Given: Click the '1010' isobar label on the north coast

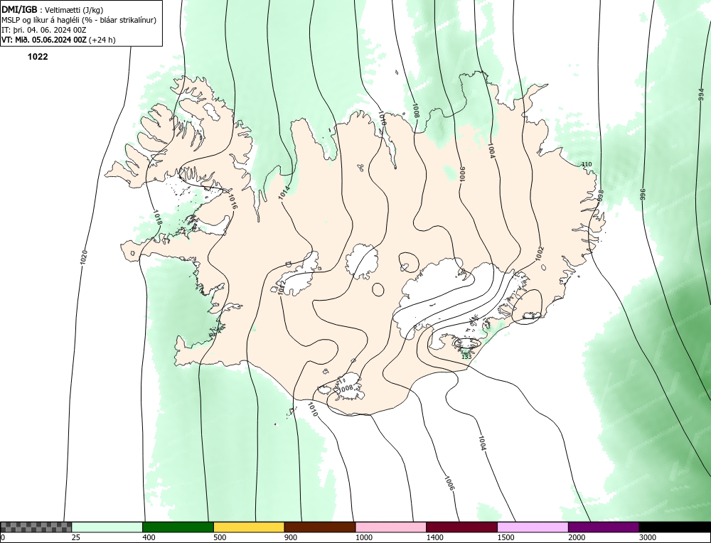Looking at the screenshot, I should click(x=382, y=118).
